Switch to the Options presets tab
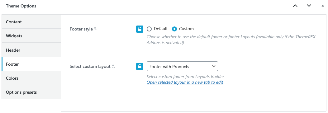This screenshot has width=328, height=113. coord(31,92)
